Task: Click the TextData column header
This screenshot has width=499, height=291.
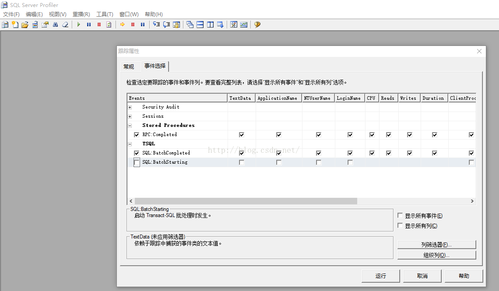Action: click(x=242, y=98)
